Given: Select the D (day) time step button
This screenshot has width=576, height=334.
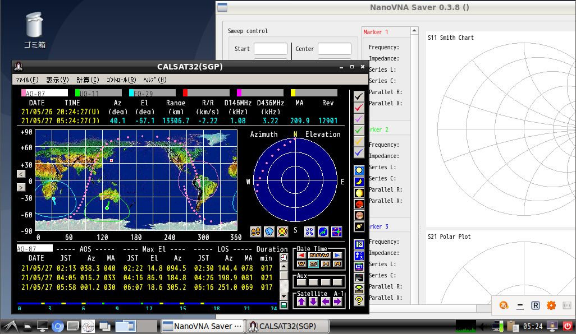Looking at the screenshot, I should (313, 264).
